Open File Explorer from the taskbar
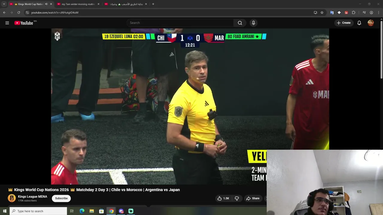 (92, 211)
